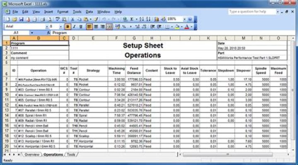Insert a hyperlink using the globe icon
Image resolution: width=298 pixels, height=165 pixels.
click(125, 19)
